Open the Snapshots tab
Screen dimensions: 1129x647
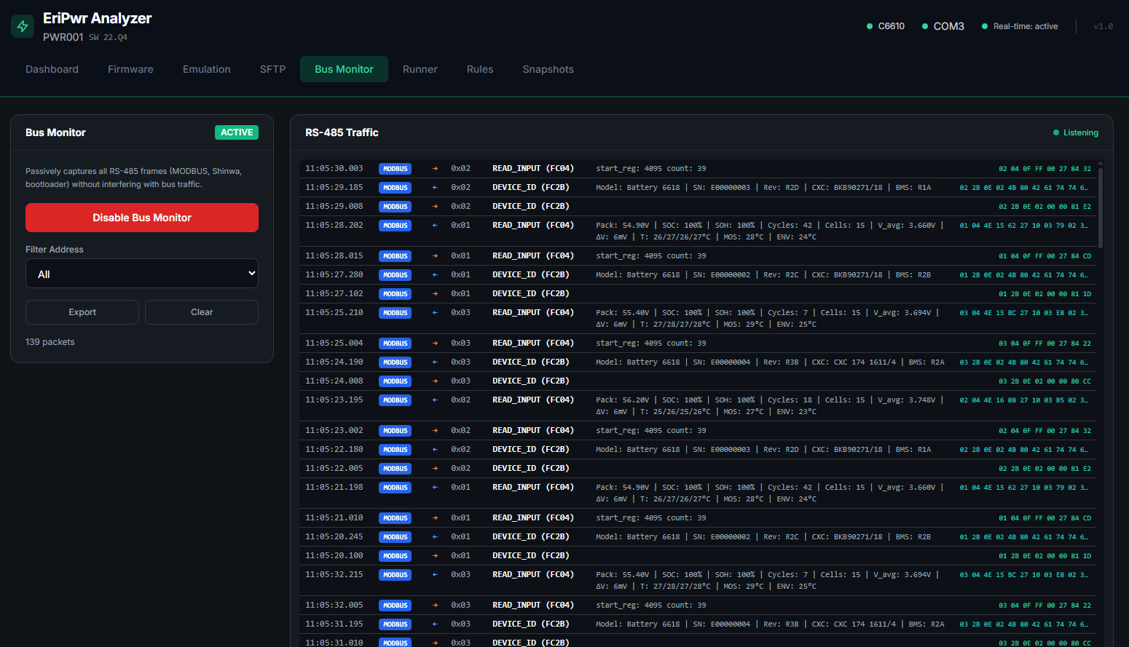point(548,69)
